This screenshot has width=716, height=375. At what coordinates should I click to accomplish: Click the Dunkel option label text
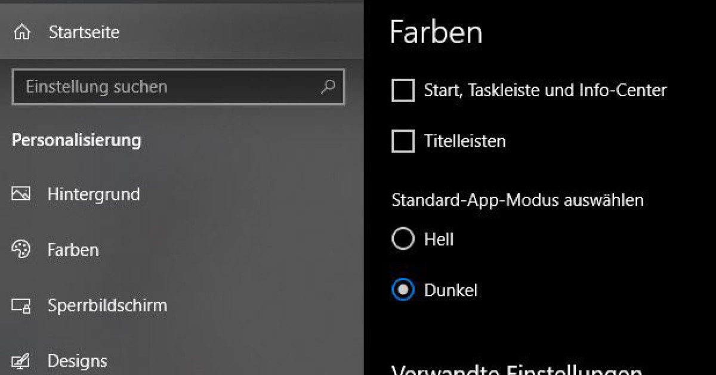[450, 290]
